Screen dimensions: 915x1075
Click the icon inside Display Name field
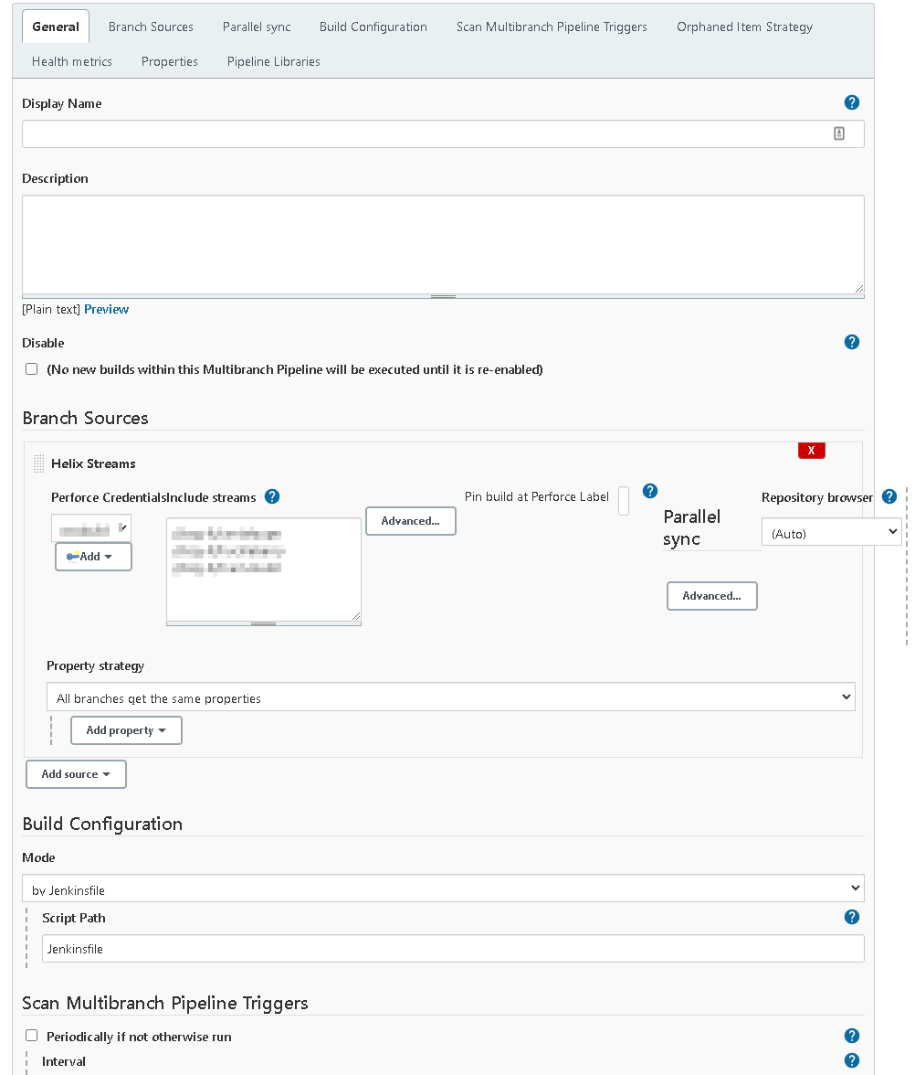click(839, 133)
